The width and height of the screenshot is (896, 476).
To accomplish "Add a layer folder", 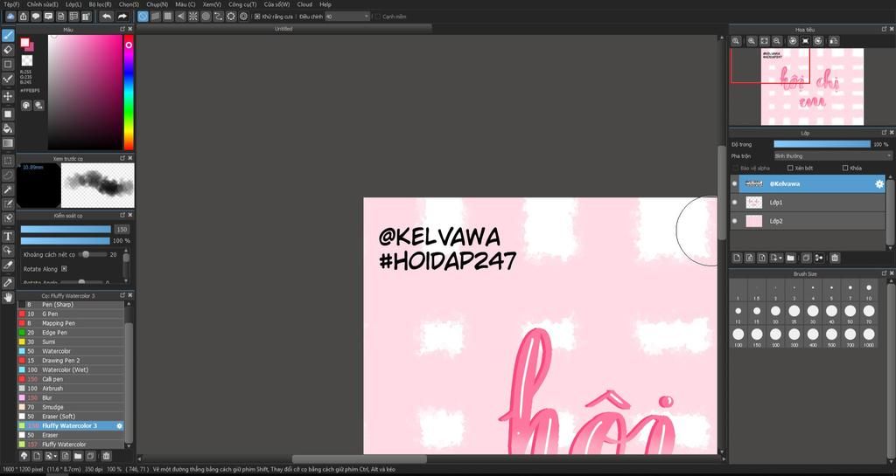I will (790, 259).
